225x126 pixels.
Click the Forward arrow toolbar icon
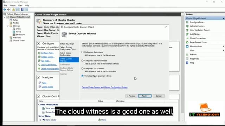8,9
